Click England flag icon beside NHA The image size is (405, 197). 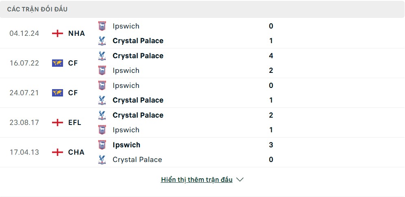58,33
